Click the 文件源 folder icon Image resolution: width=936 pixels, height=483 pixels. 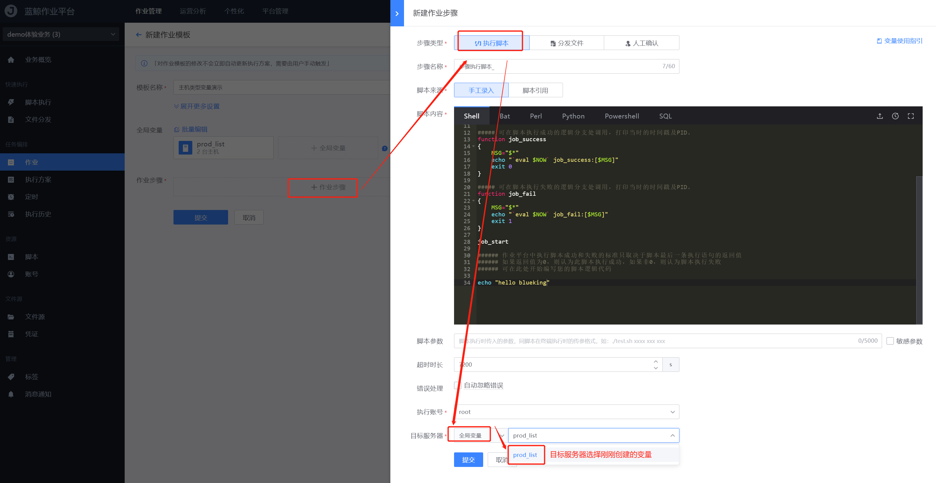coord(11,317)
